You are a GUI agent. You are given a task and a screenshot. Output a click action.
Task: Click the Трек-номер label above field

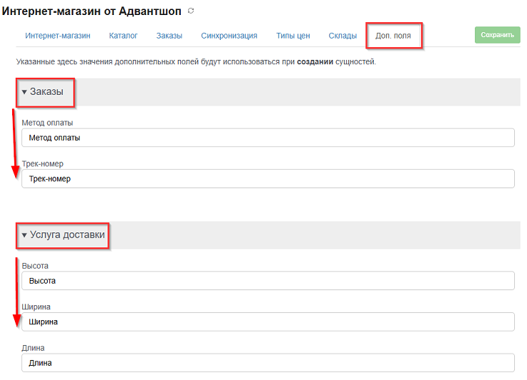(43, 164)
